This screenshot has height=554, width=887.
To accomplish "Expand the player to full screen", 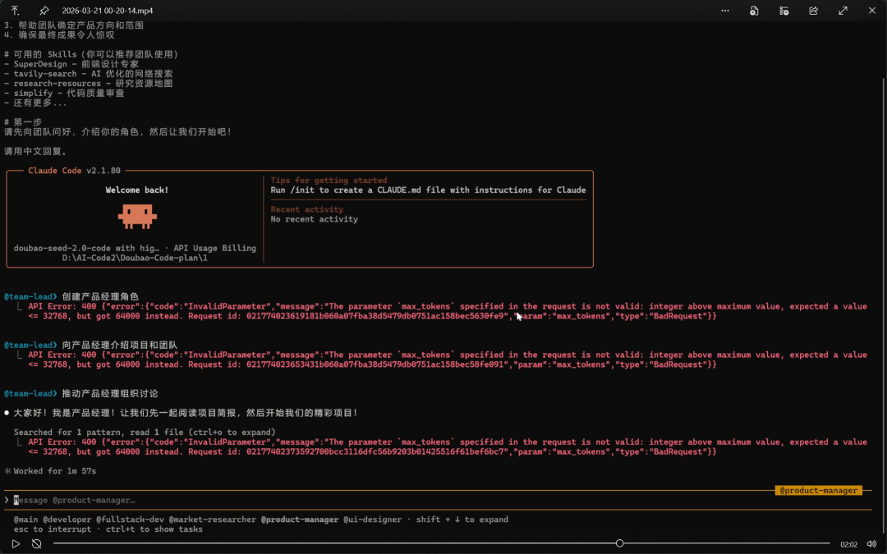I will [843, 11].
